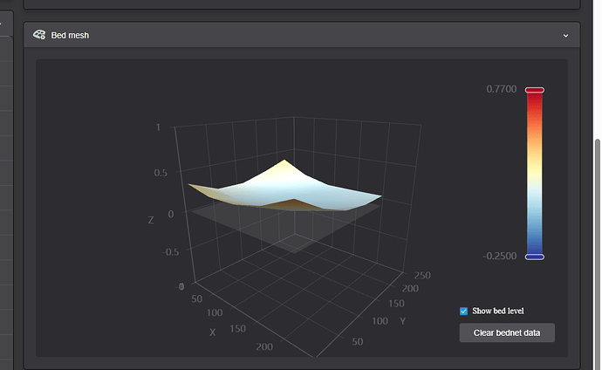Image resolution: width=602 pixels, height=370 pixels.
Task: Click the -0.2500 minimum scale value
Action: (501, 257)
